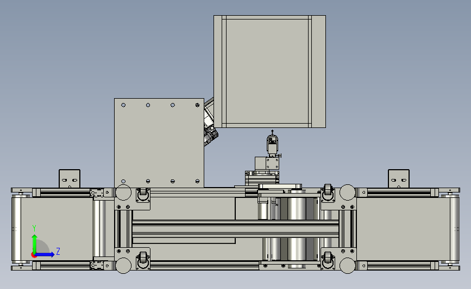Select the Y axis label
The width and height of the screenshot is (471, 289).
coord(34,228)
